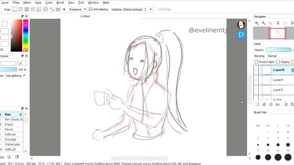Open the Layer menu
The height and width of the screenshot is (165, 294).
pyautogui.click(x=5, y=3)
